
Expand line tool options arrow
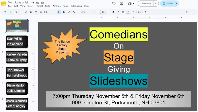[77, 12]
